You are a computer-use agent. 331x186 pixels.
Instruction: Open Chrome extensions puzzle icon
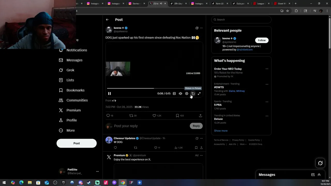(x=296, y=11)
